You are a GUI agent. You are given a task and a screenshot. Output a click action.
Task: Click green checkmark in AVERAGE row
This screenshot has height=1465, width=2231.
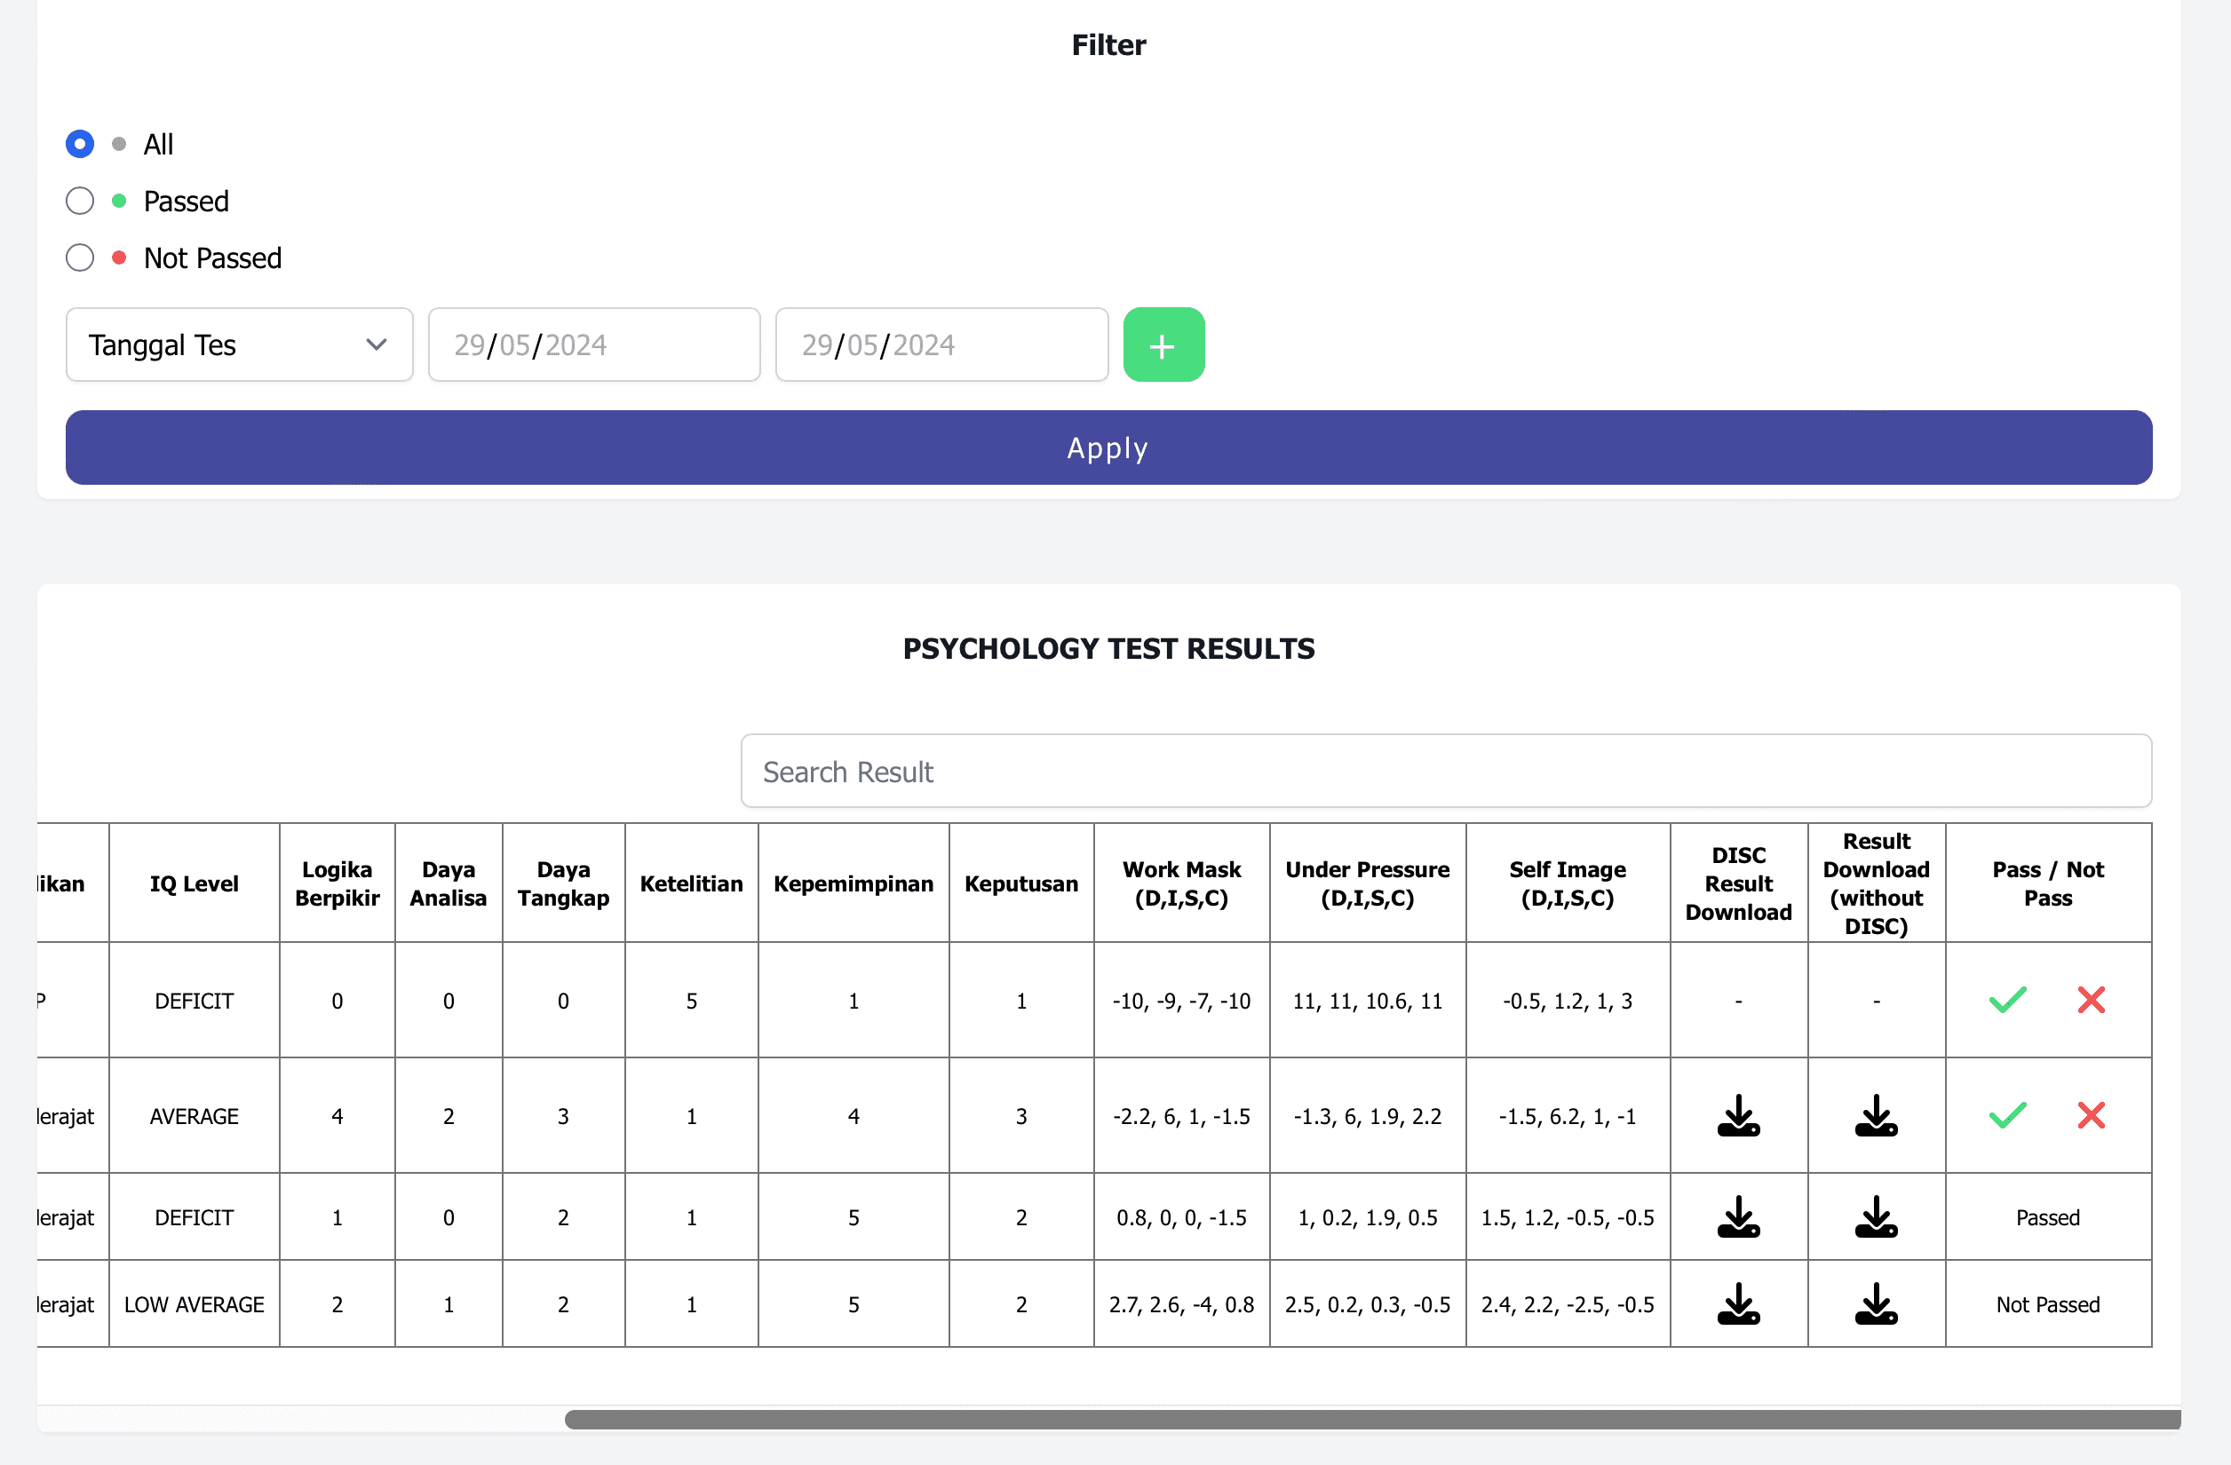(2007, 1115)
